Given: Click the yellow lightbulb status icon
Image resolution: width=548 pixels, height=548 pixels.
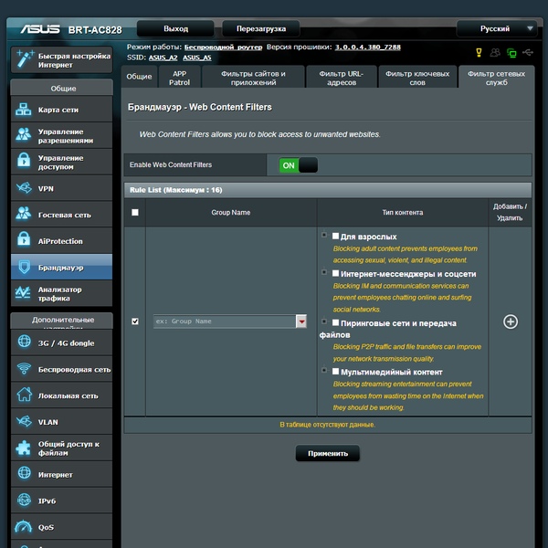Looking at the screenshot, I should tap(479, 53).
